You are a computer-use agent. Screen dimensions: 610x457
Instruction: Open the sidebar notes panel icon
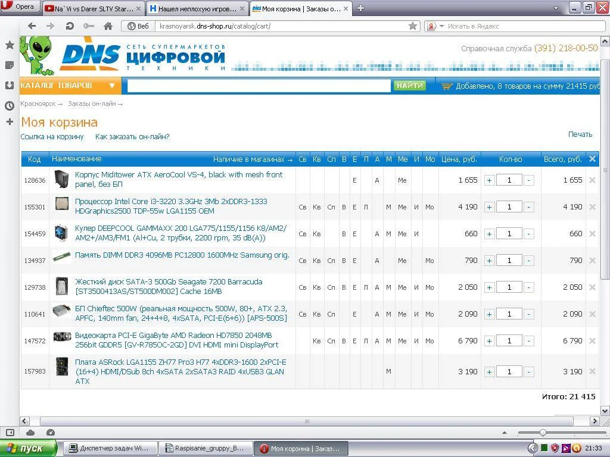coord(10,65)
